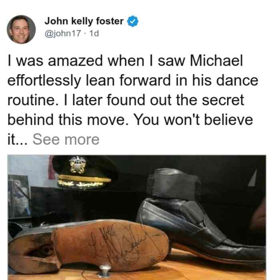Click the blue verified checkmark badge
The image size is (280, 280).
tap(132, 21)
